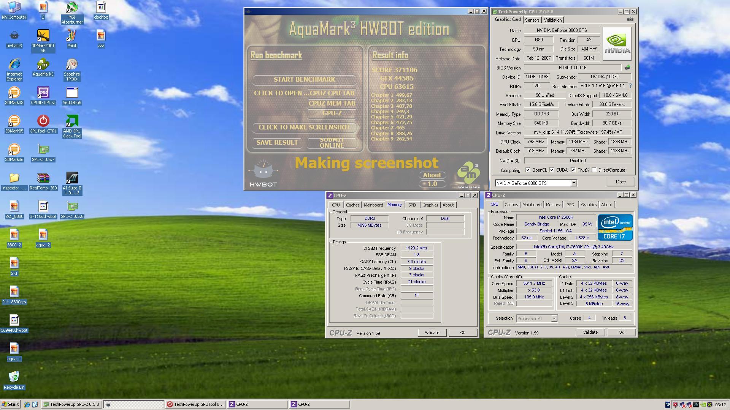Click Close button in GPU-Z
The image size is (730, 410).
click(620, 182)
